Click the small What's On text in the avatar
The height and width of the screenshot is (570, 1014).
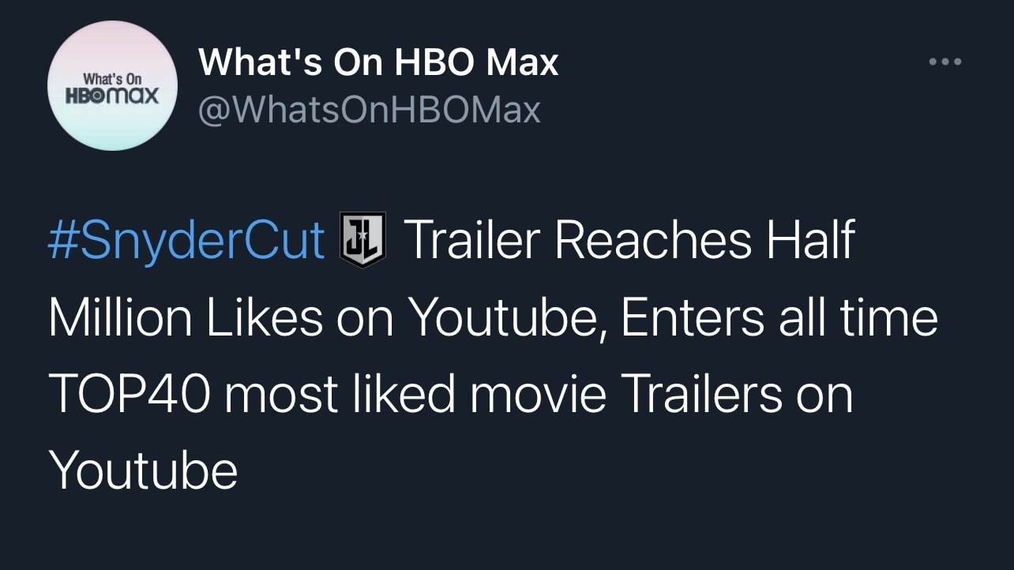[112, 79]
